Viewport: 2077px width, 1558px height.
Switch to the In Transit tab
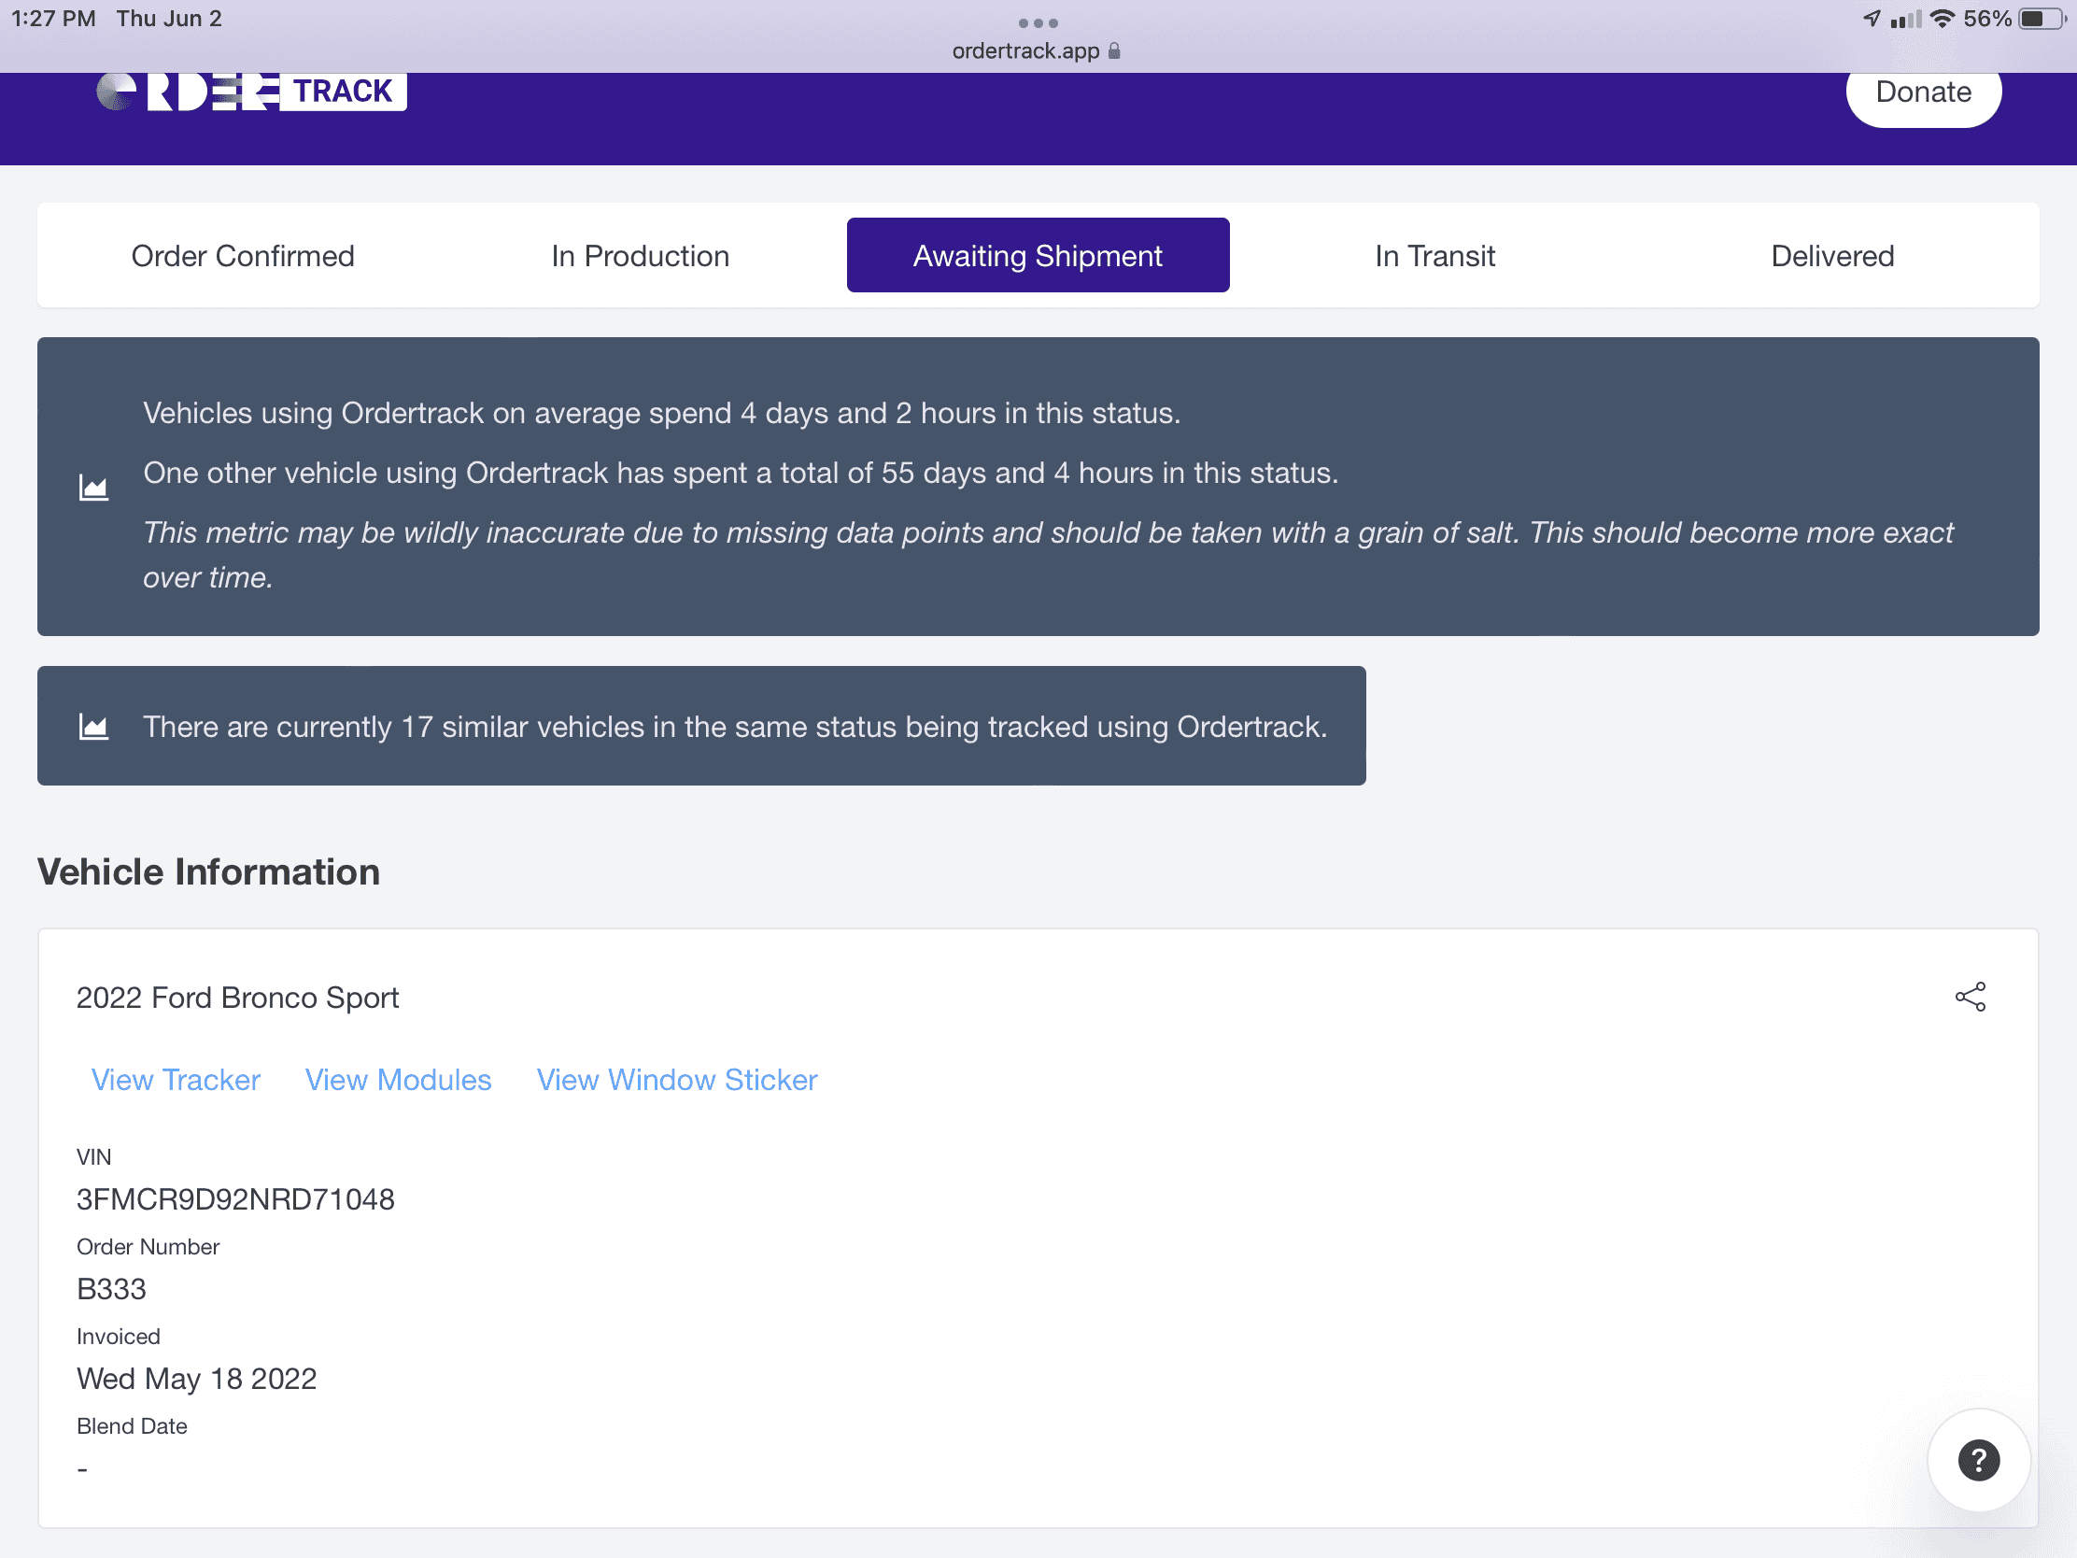click(1434, 255)
